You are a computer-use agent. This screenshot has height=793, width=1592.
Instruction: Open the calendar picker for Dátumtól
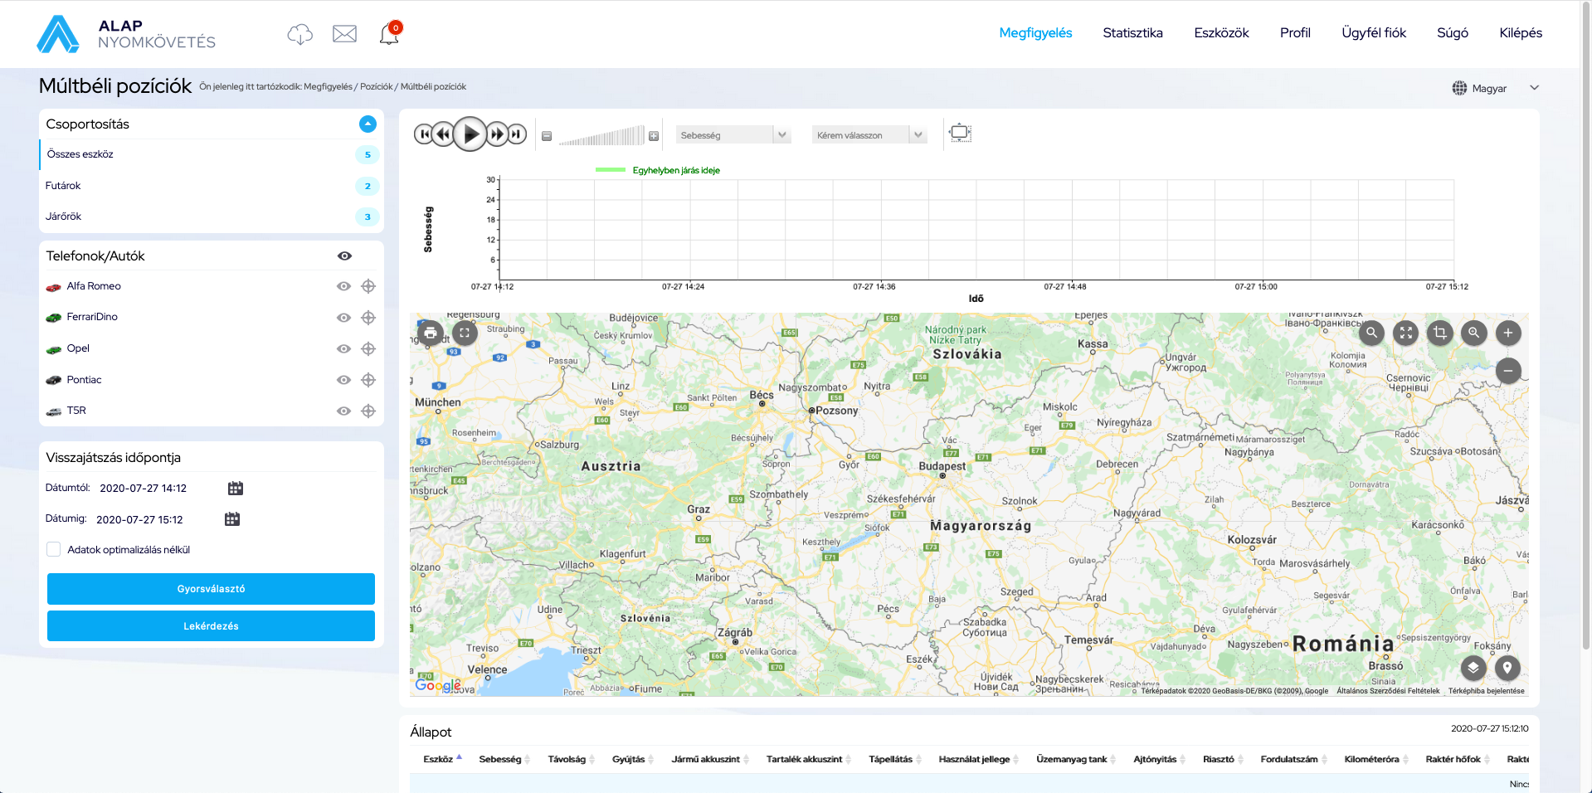pos(236,489)
